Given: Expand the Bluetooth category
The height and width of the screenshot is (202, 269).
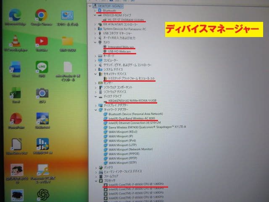Looking at the screenshot, I should pyautogui.click(x=95, y=11).
